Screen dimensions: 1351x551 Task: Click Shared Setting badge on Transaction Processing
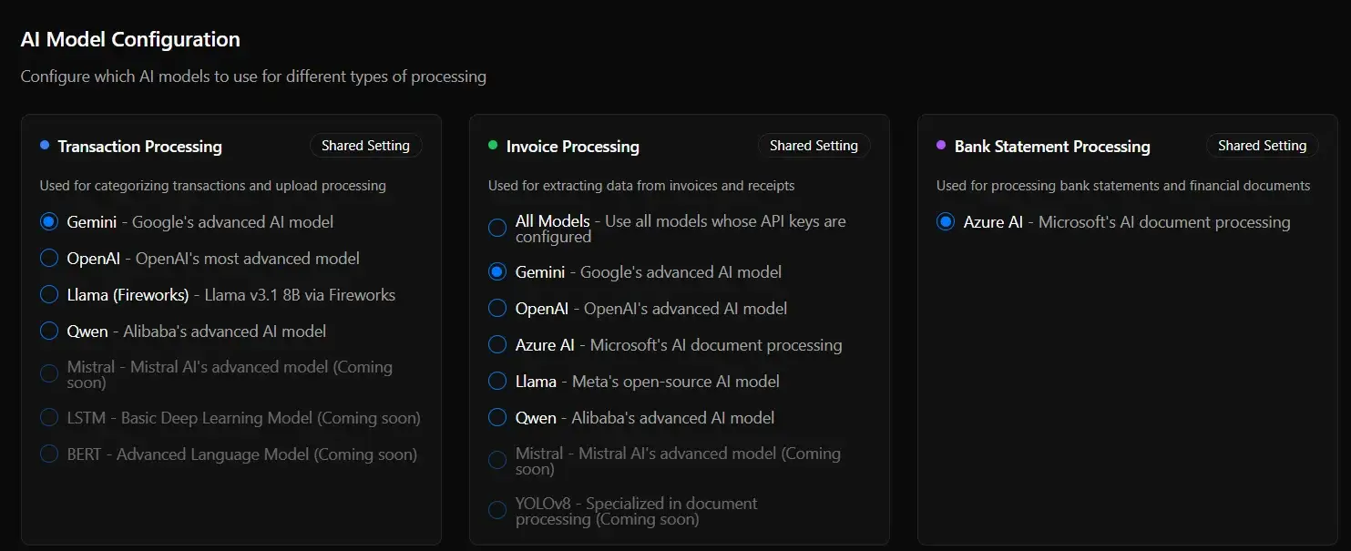tap(365, 146)
